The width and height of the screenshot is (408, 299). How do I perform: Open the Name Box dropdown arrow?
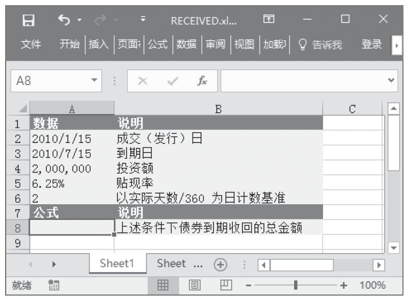(94, 81)
